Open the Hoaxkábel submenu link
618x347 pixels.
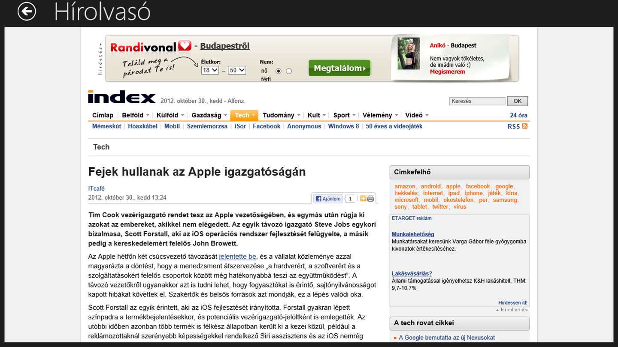(143, 126)
